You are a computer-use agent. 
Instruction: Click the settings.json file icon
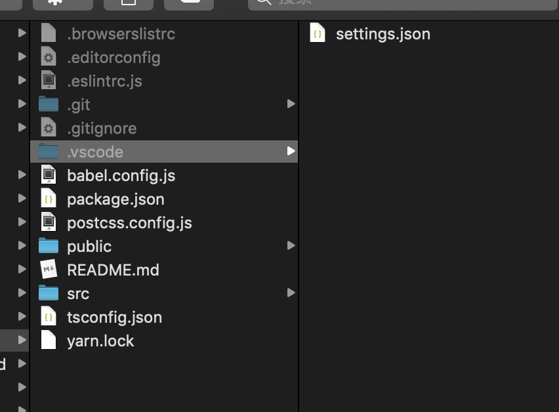pos(318,34)
